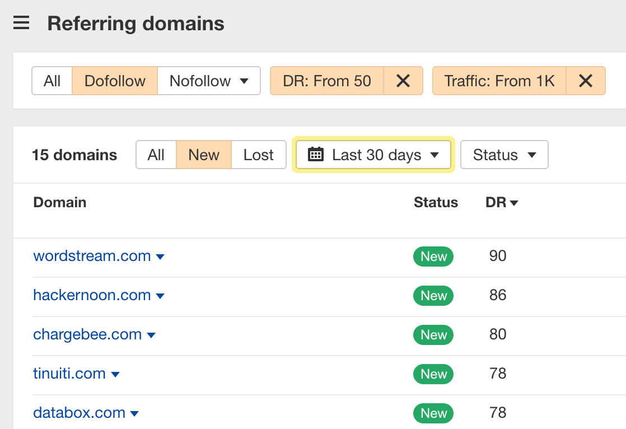Open the Nofollow dropdown filter
This screenshot has width=626, height=429.
click(209, 81)
